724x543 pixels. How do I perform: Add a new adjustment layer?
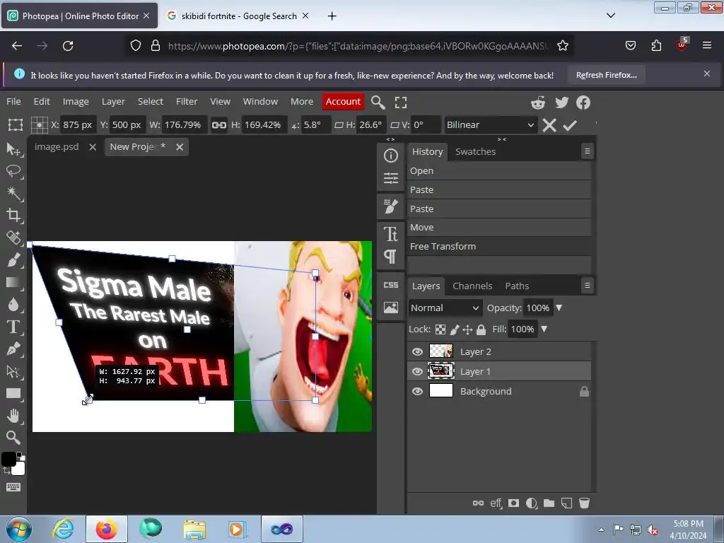pos(532,503)
